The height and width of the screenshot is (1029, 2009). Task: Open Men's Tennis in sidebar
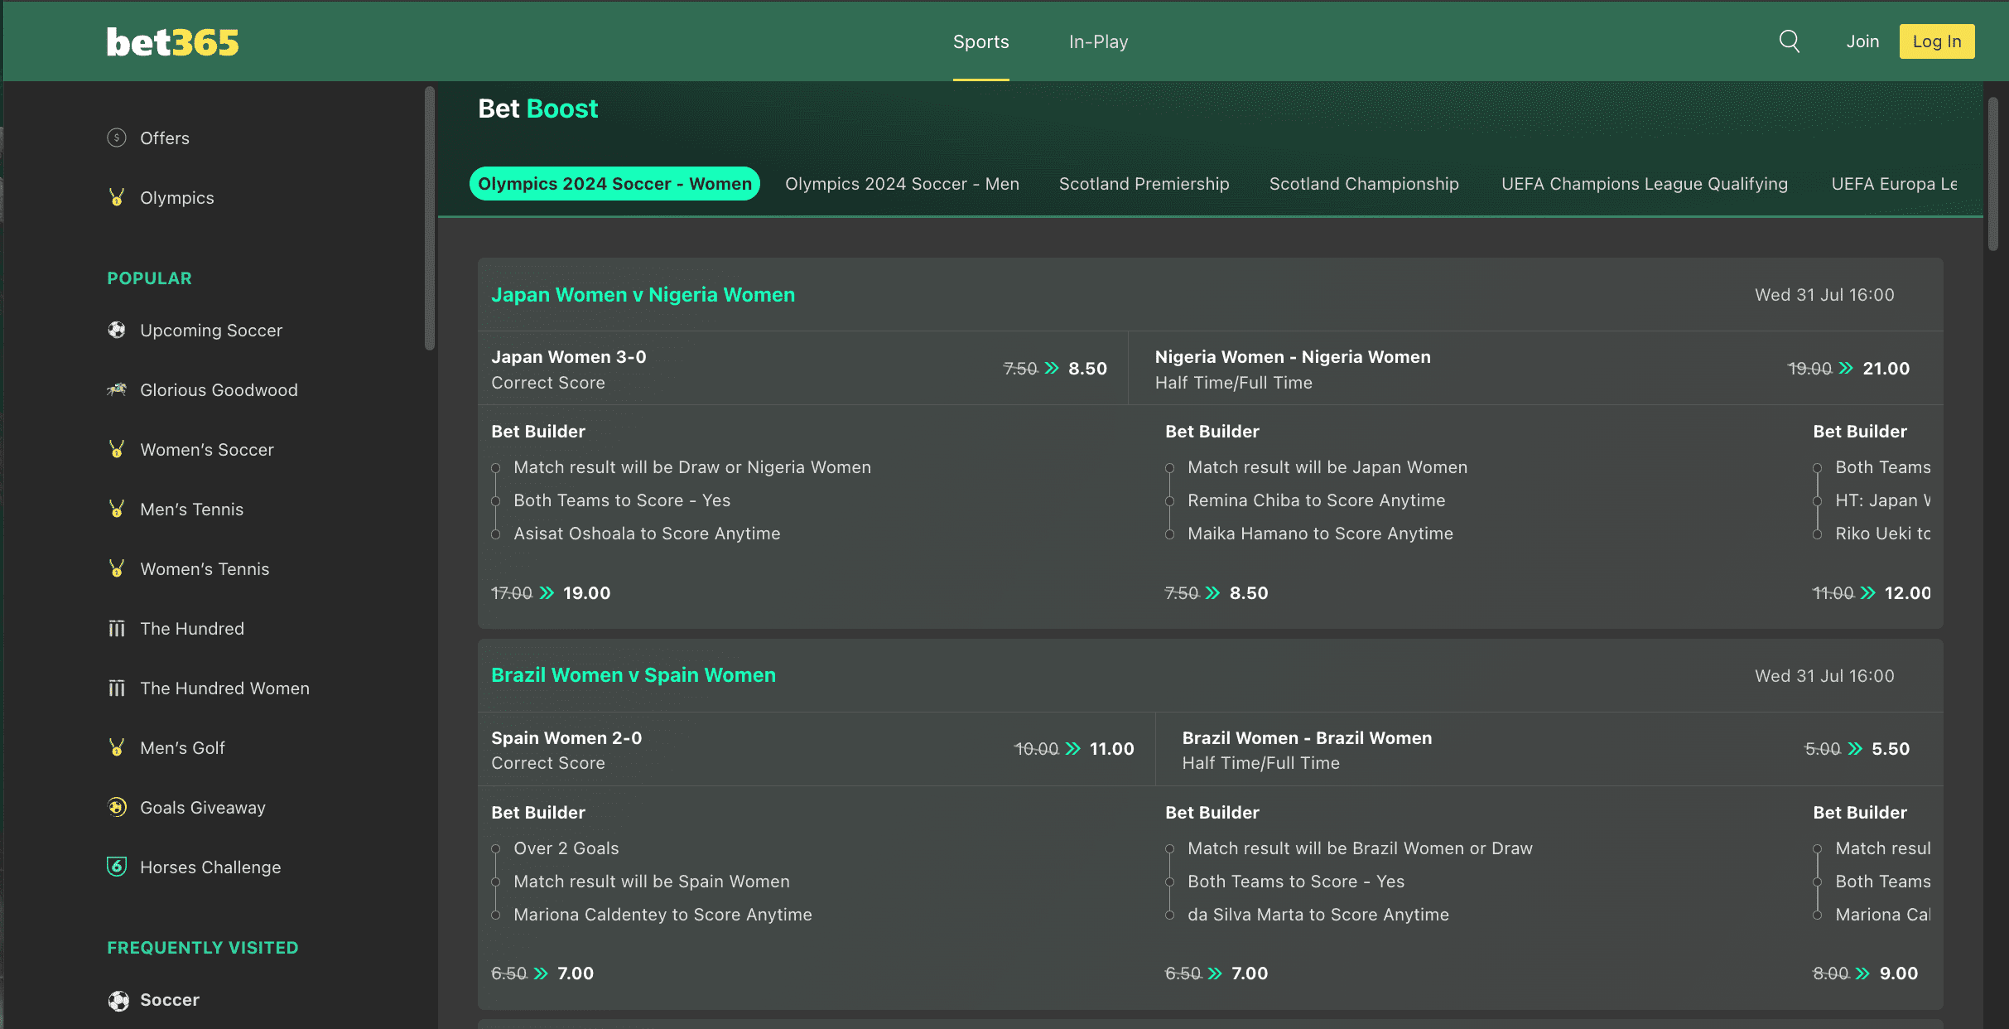click(x=192, y=509)
